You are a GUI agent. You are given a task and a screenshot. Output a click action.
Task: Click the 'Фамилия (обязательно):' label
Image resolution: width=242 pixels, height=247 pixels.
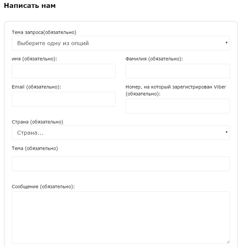click(154, 59)
